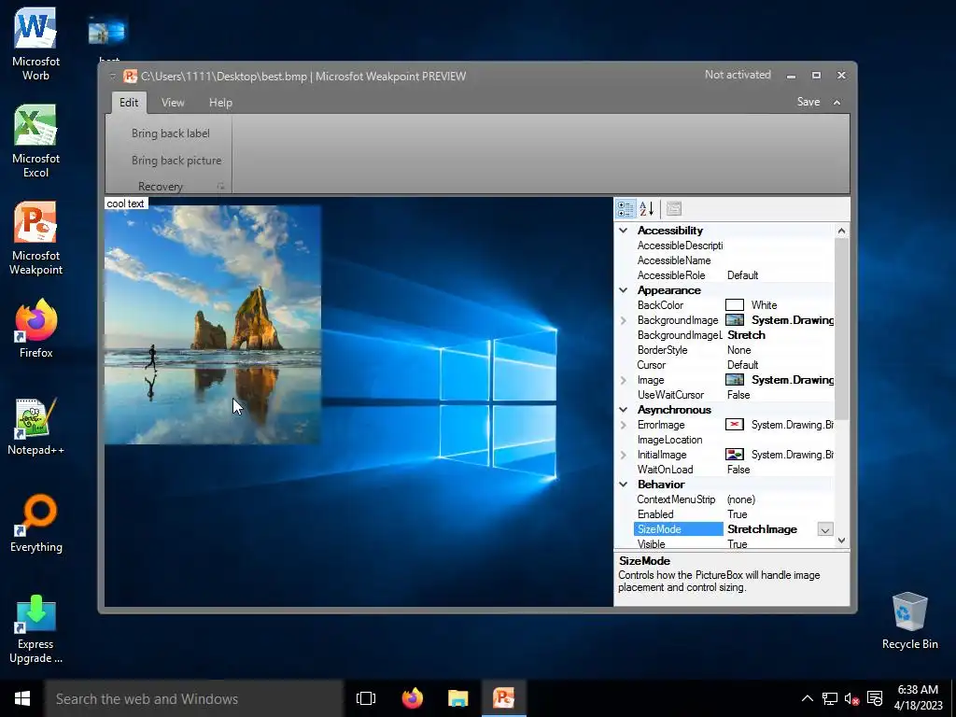Open the Everything search shortcut
This screenshot has width=956, height=717.
pos(35,523)
